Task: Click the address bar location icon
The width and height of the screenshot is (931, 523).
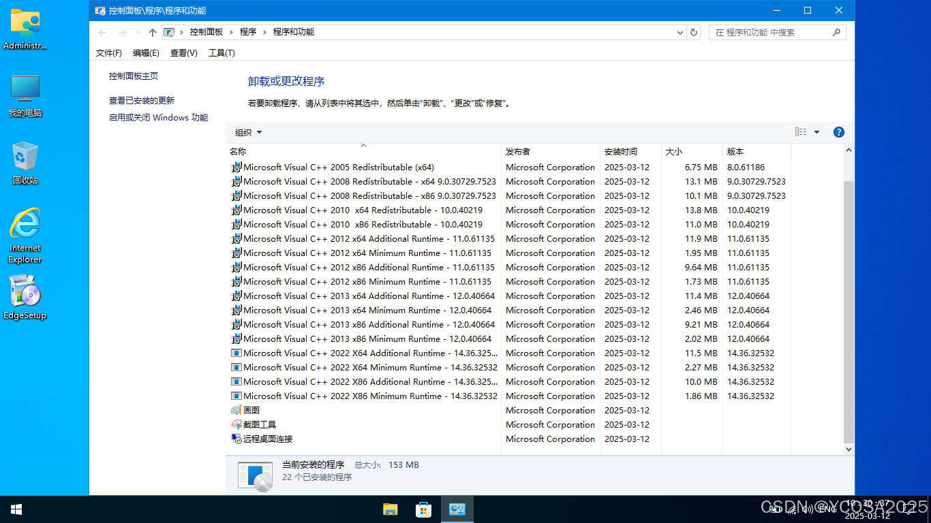Action: 169,32
